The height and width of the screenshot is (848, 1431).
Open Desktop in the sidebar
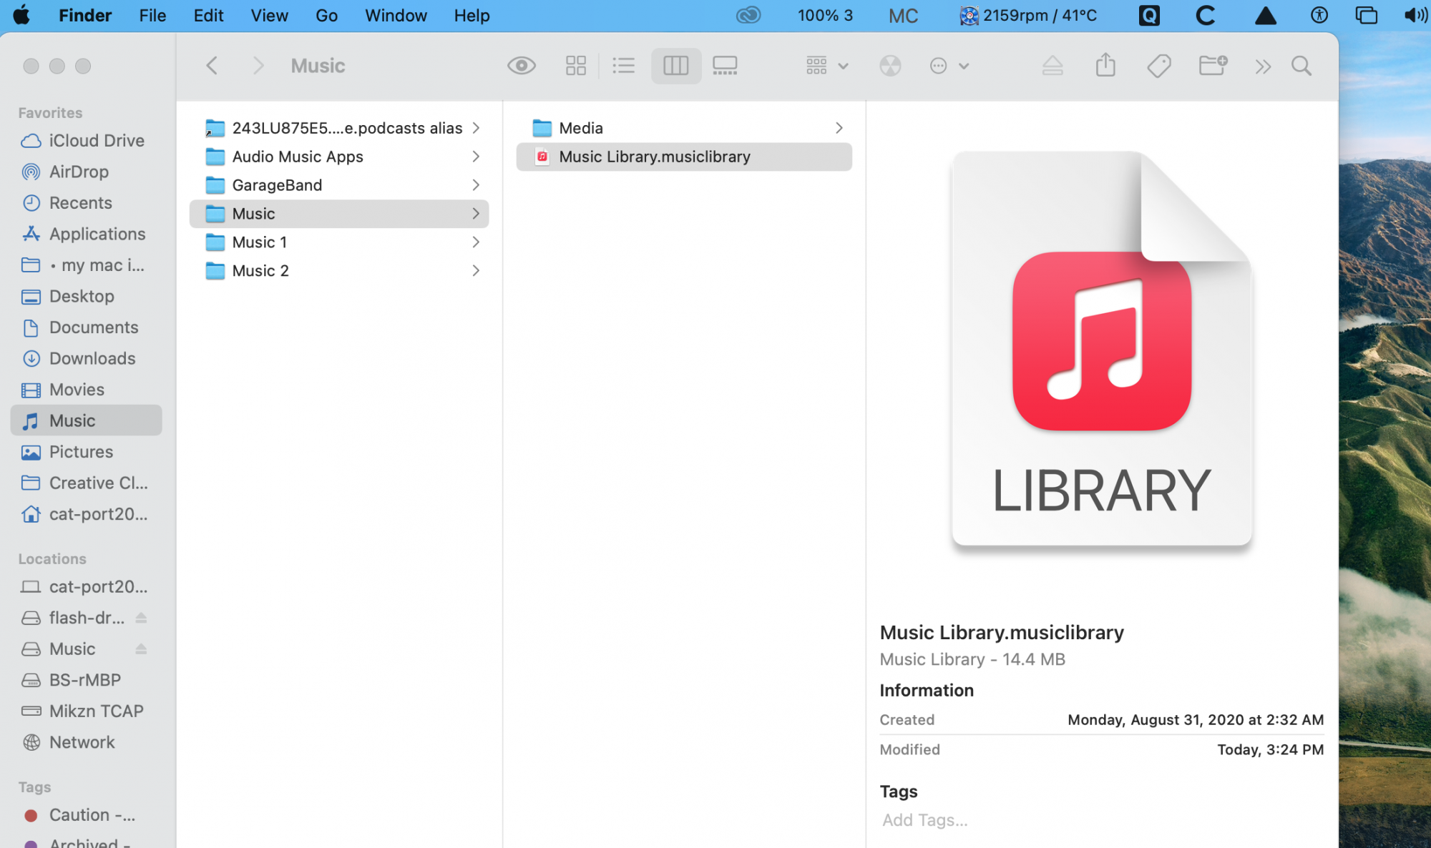tap(86, 296)
